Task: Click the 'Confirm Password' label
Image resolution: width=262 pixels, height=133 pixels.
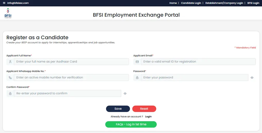Action: point(18,87)
